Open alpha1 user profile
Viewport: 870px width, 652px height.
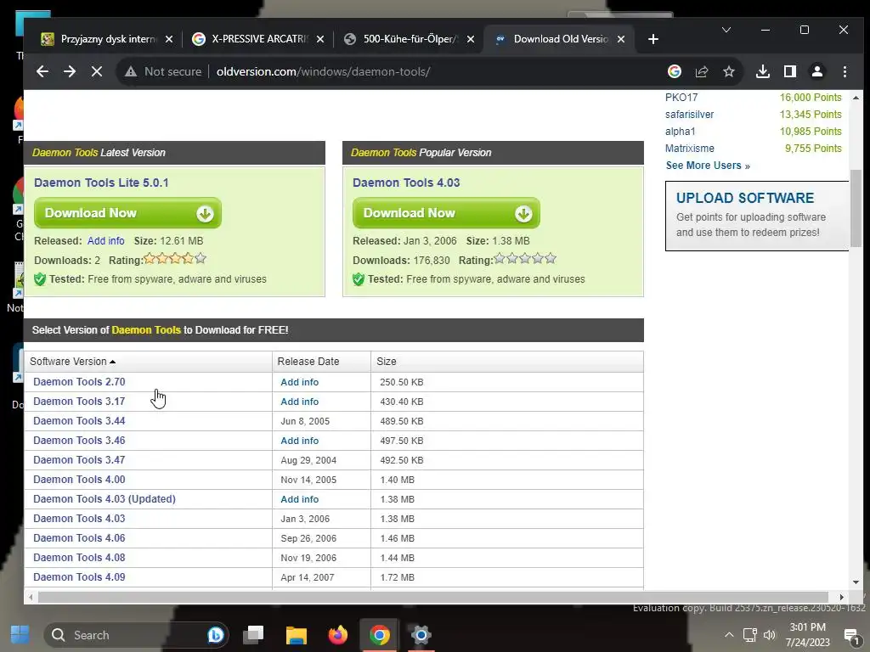click(x=680, y=132)
